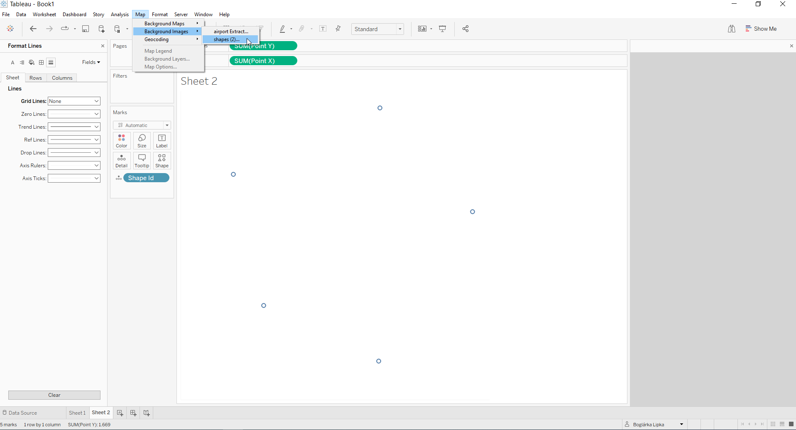Open the Color marks card
Screen dimensions: 796x430
point(122,141)
